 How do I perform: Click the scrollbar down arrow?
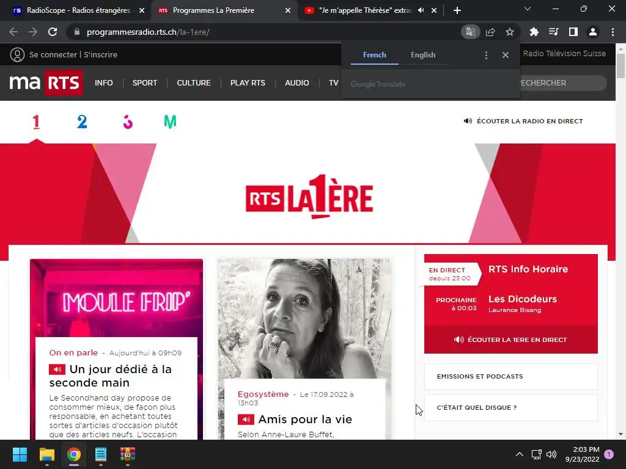pyautogui.click(x=620, y=434)
